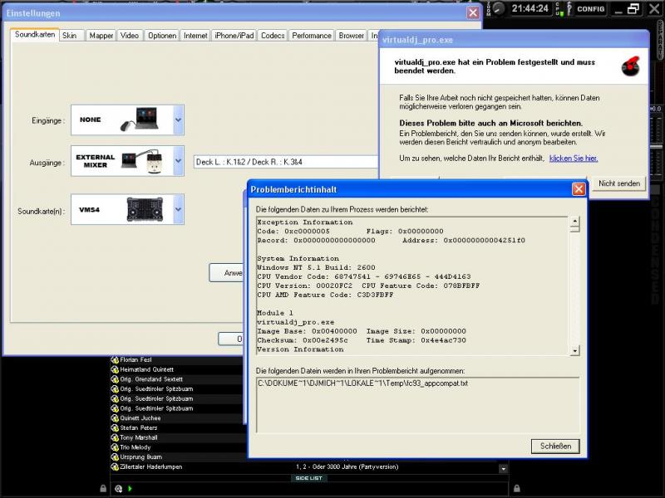Expand the Ausgänge output dropdown

tap(178, 161)
